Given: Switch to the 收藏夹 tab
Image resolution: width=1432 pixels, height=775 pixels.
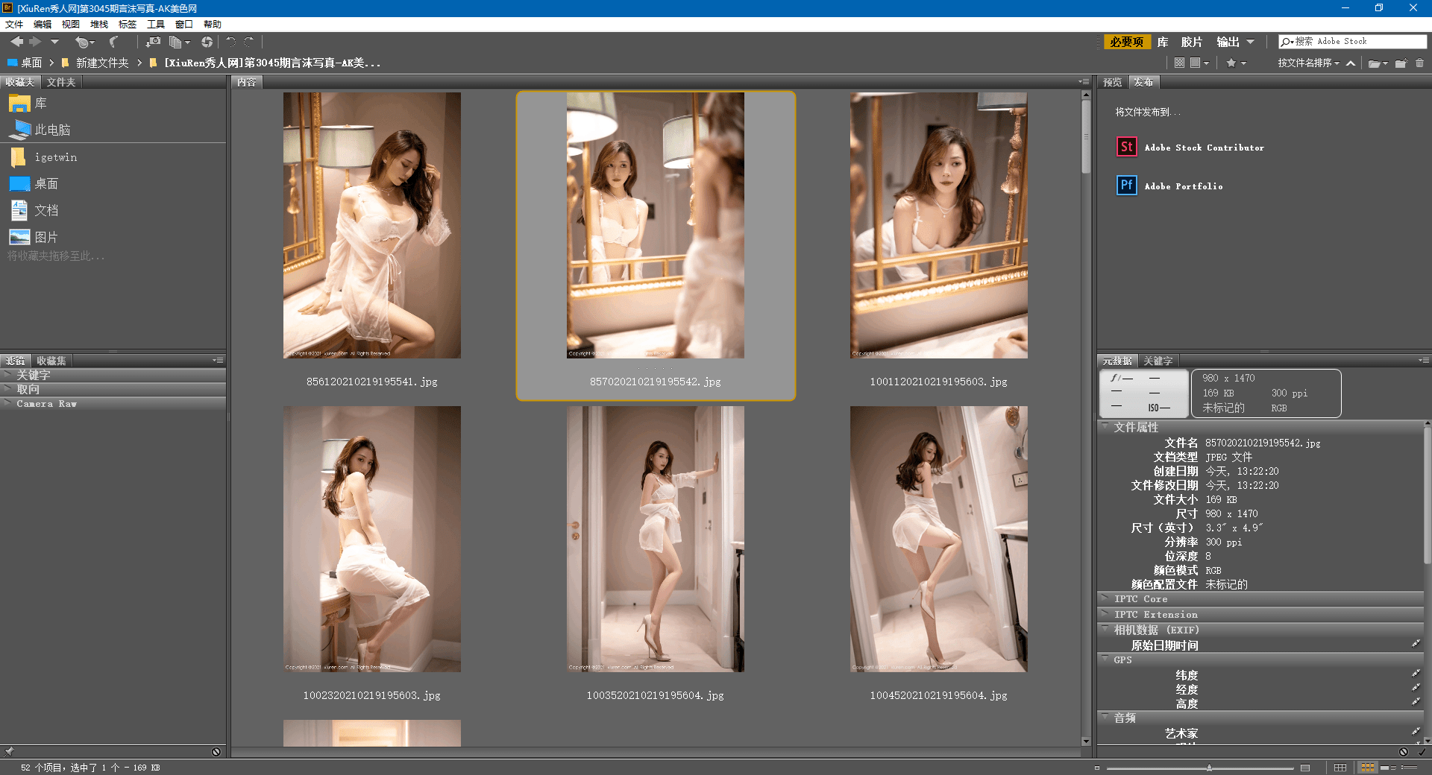Looking at the screenshot, I should (x=20, y=82).
